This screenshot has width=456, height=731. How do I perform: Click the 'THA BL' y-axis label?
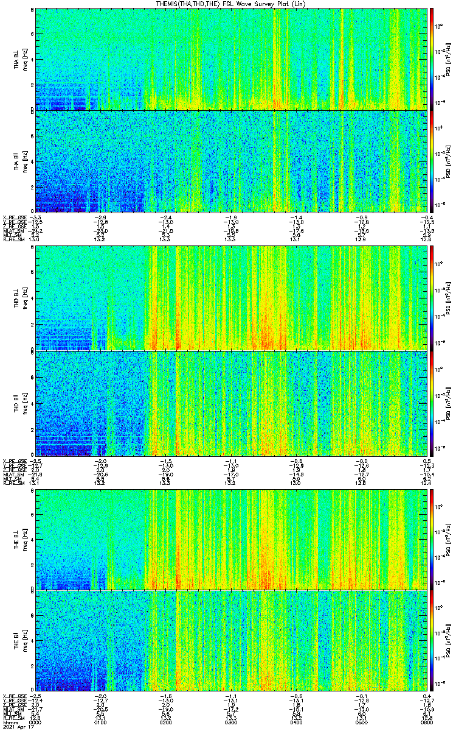coord(16,59)
